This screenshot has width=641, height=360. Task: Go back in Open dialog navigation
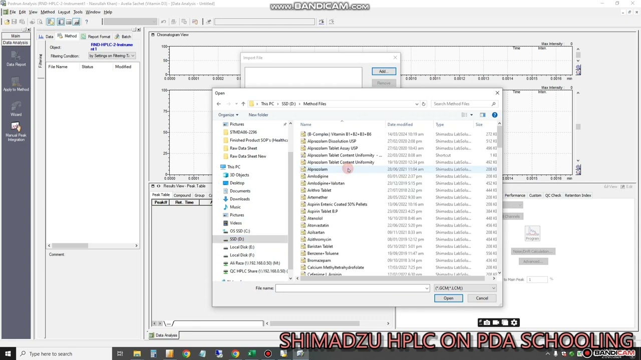point(218,104)
